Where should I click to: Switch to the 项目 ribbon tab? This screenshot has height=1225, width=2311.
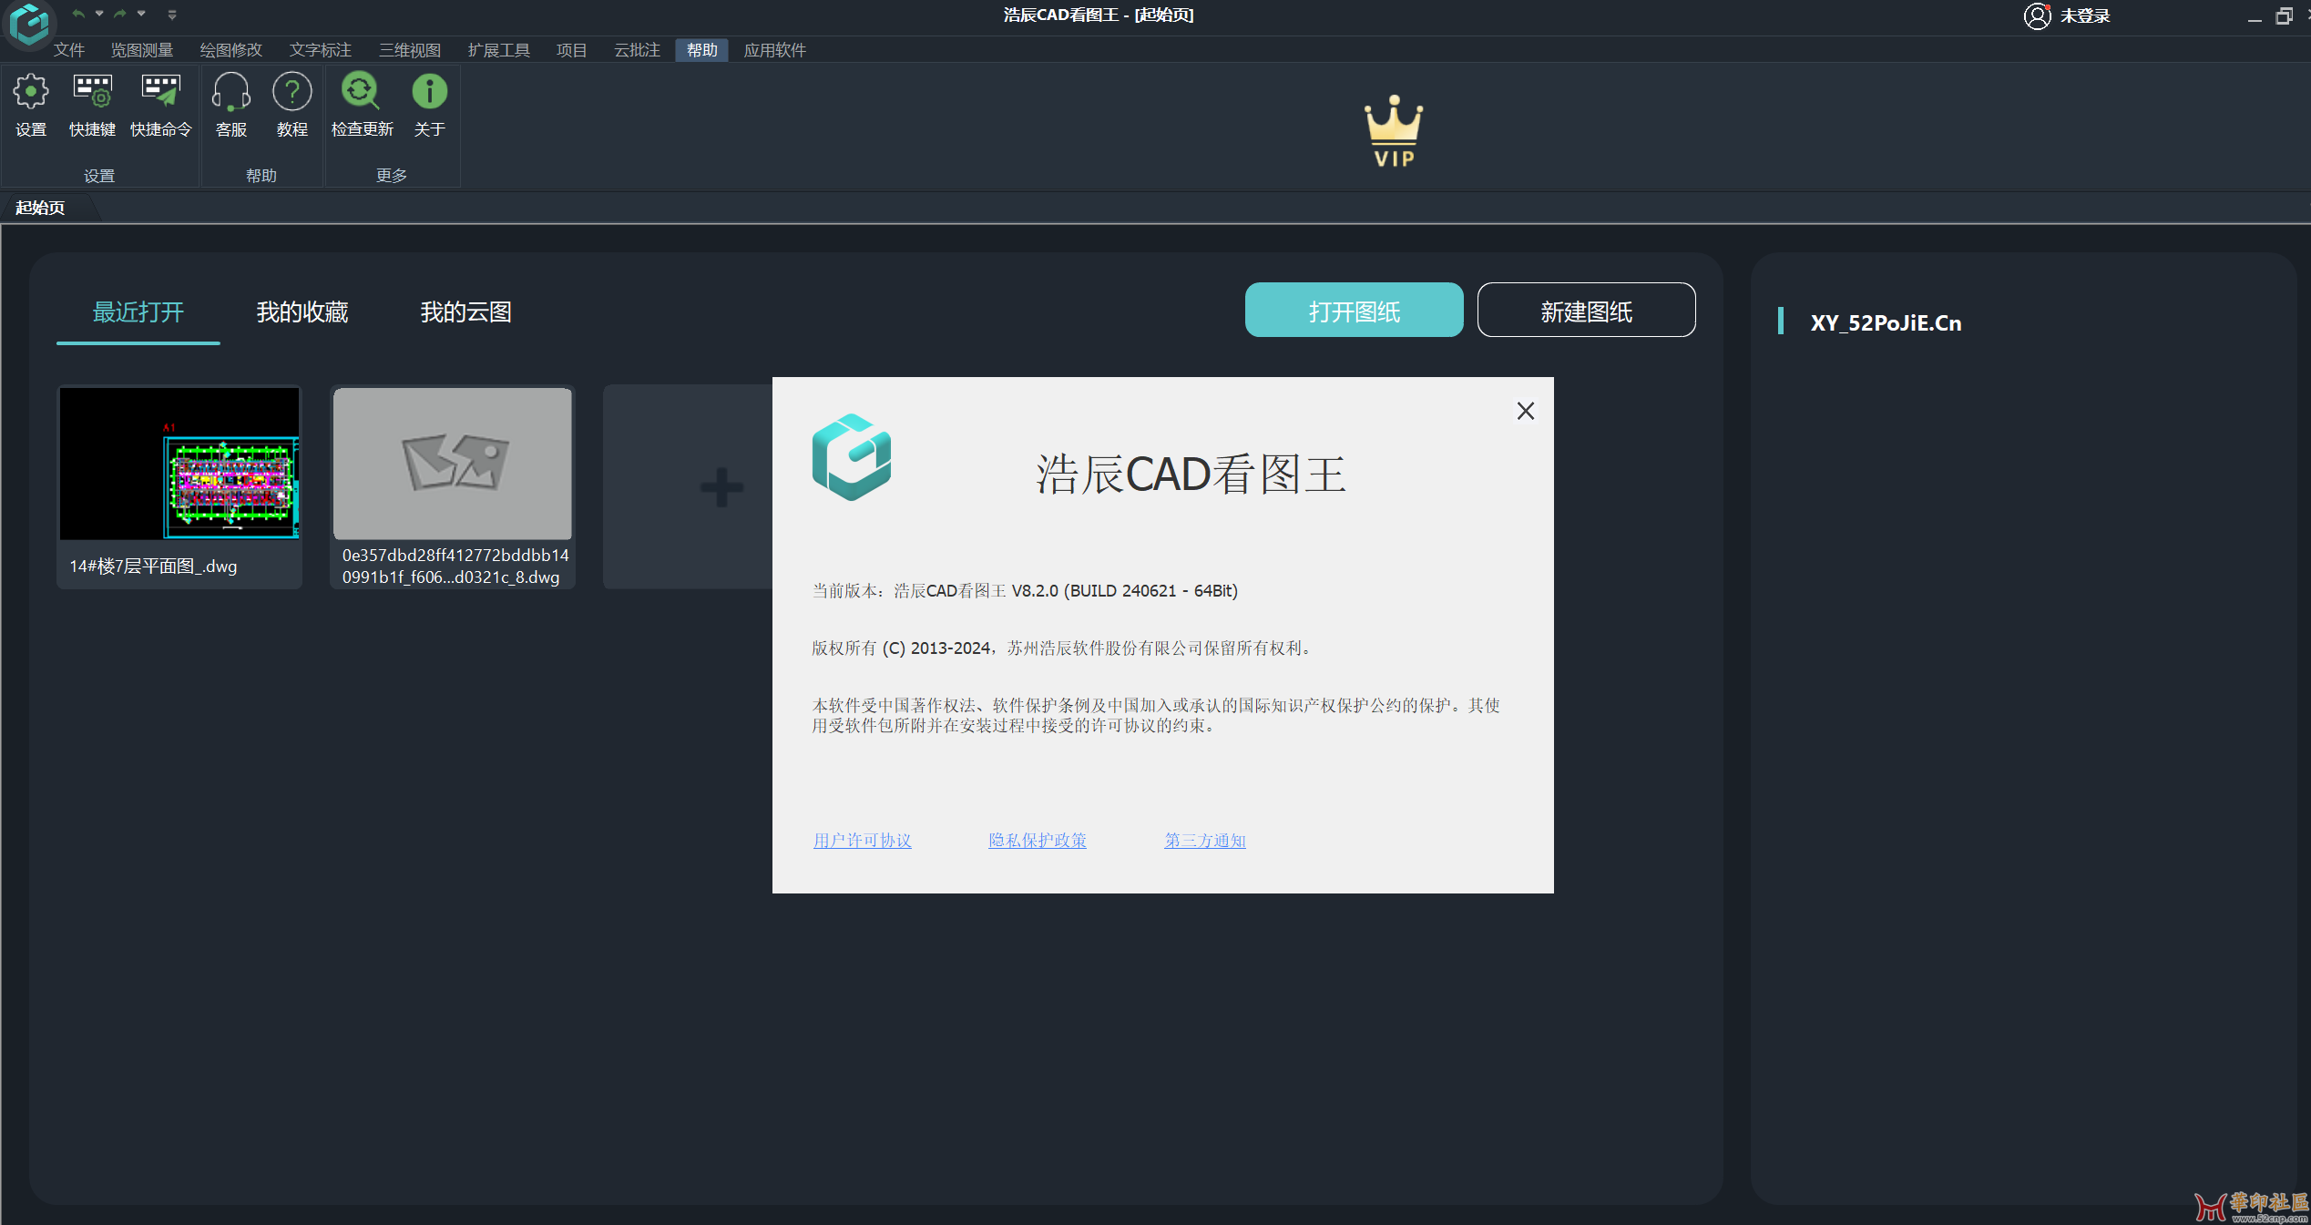[x=572, y=50]
